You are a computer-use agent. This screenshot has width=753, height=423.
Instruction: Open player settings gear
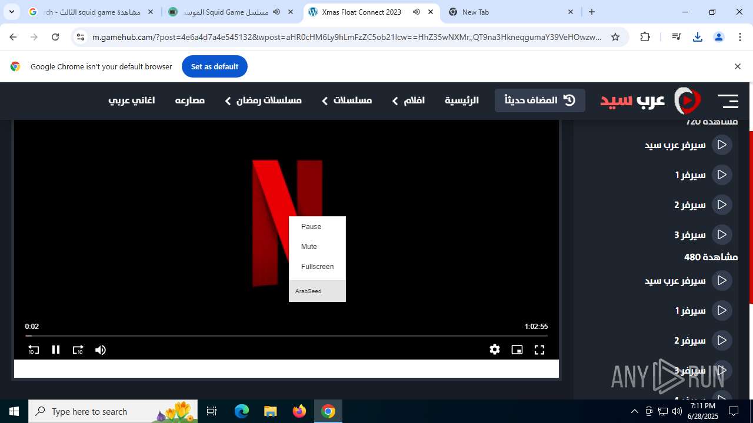click(495, 350)
